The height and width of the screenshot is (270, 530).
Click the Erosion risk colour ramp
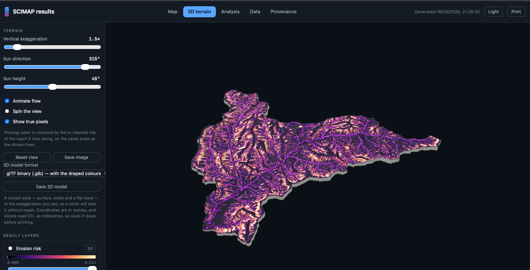coord(51,257)
